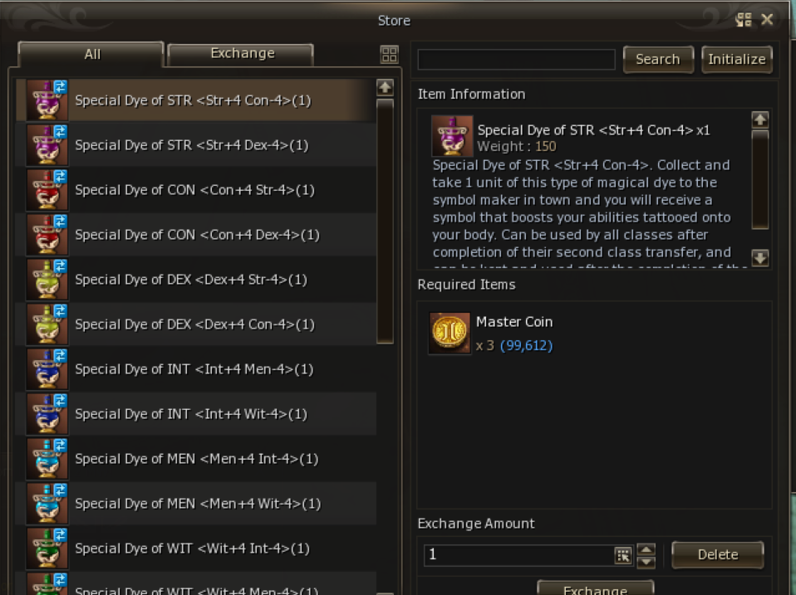Click the yellow-green DEX Str-4 dye icon
Viewport: 796px width, 595px height.
[47, 280]
